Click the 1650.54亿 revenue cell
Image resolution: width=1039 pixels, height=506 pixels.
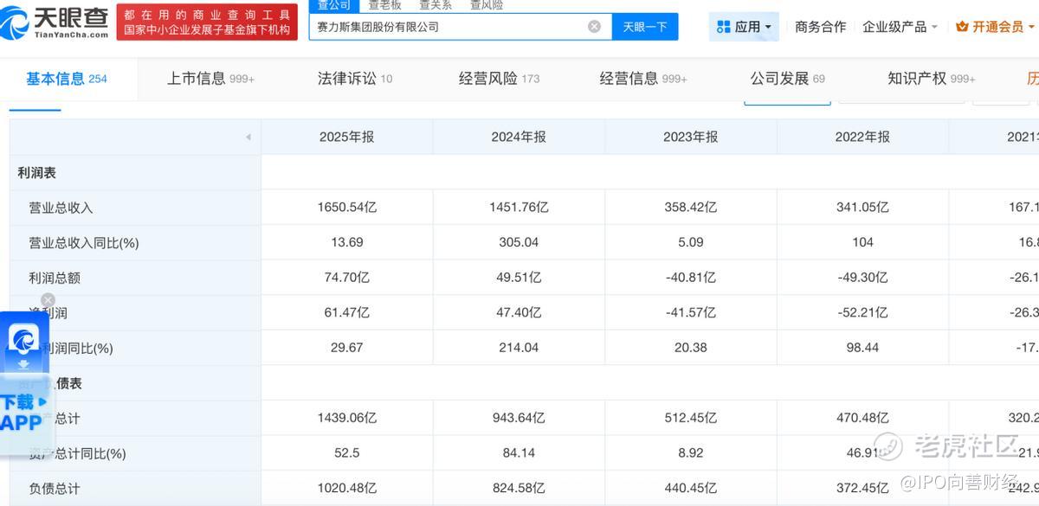click(x=347, y=208)
